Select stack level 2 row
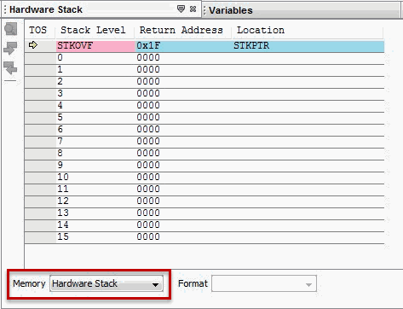This screenshot has width=403, height=309. point(204,82)
